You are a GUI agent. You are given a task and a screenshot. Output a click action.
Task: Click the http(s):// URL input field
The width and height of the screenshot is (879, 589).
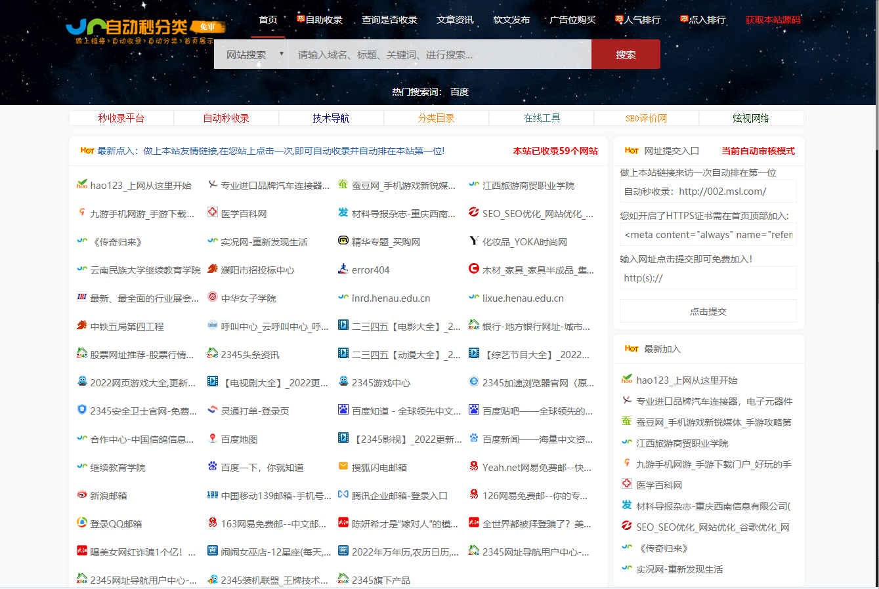(708, 277)
